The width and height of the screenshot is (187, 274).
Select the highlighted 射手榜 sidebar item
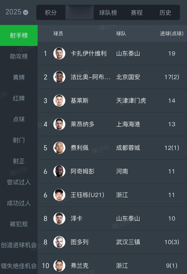[19, 35]
